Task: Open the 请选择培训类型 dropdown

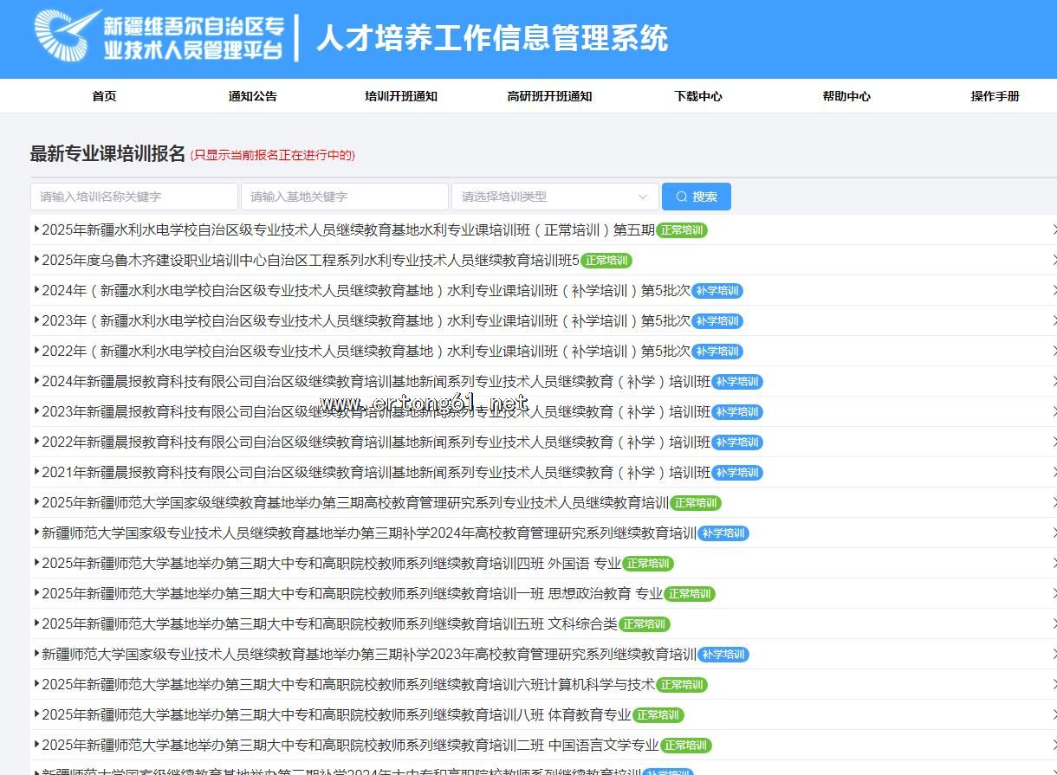Action: pyautogui.click(x=554, y=197)
